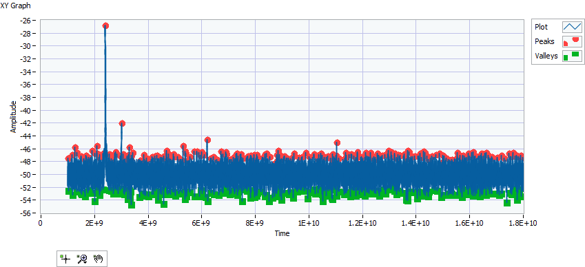Edit the 1.8E+10 X-axis end value

coord(524,224)
